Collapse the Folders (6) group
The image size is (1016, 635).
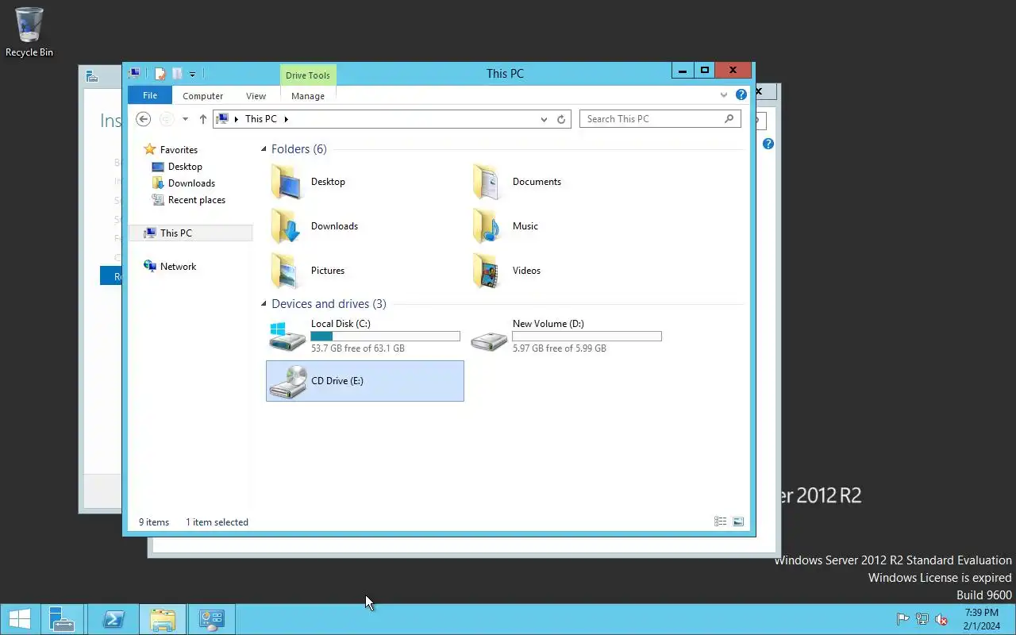(264, 149)
